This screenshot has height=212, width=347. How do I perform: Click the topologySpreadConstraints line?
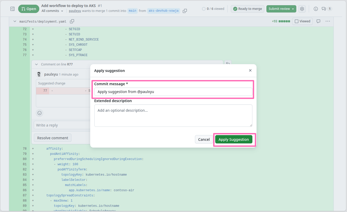point(70,195)
